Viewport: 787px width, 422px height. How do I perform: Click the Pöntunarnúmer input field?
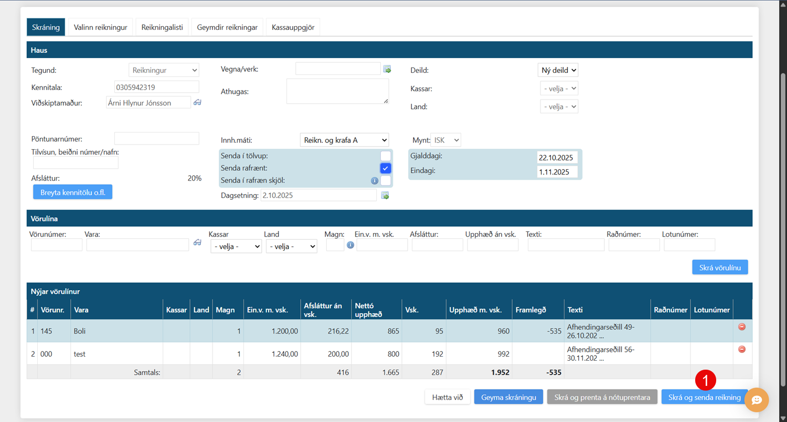(157, 139)
